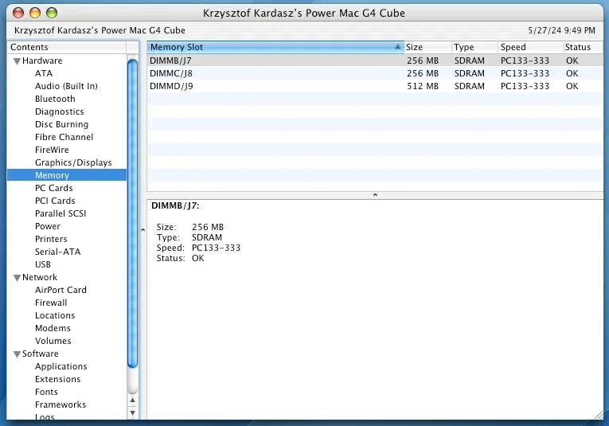Select the DIMMC/J8 memory row
The width and height of the screenshot is (609, 426).
point(375,73)
